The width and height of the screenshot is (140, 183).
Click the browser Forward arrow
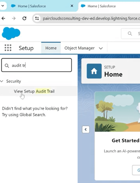[14, 18]
